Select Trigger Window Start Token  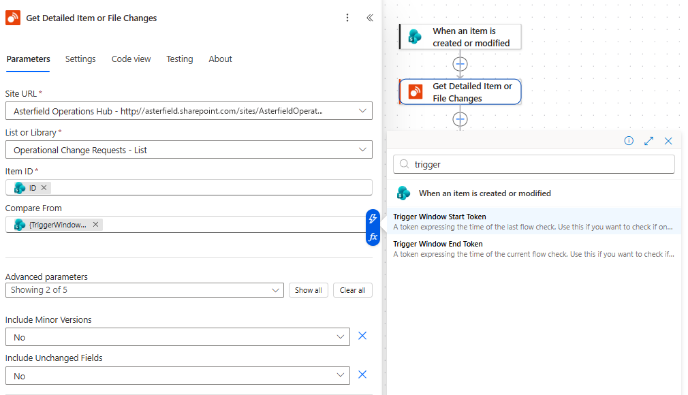pyautogui.click(x=534, y=221)
